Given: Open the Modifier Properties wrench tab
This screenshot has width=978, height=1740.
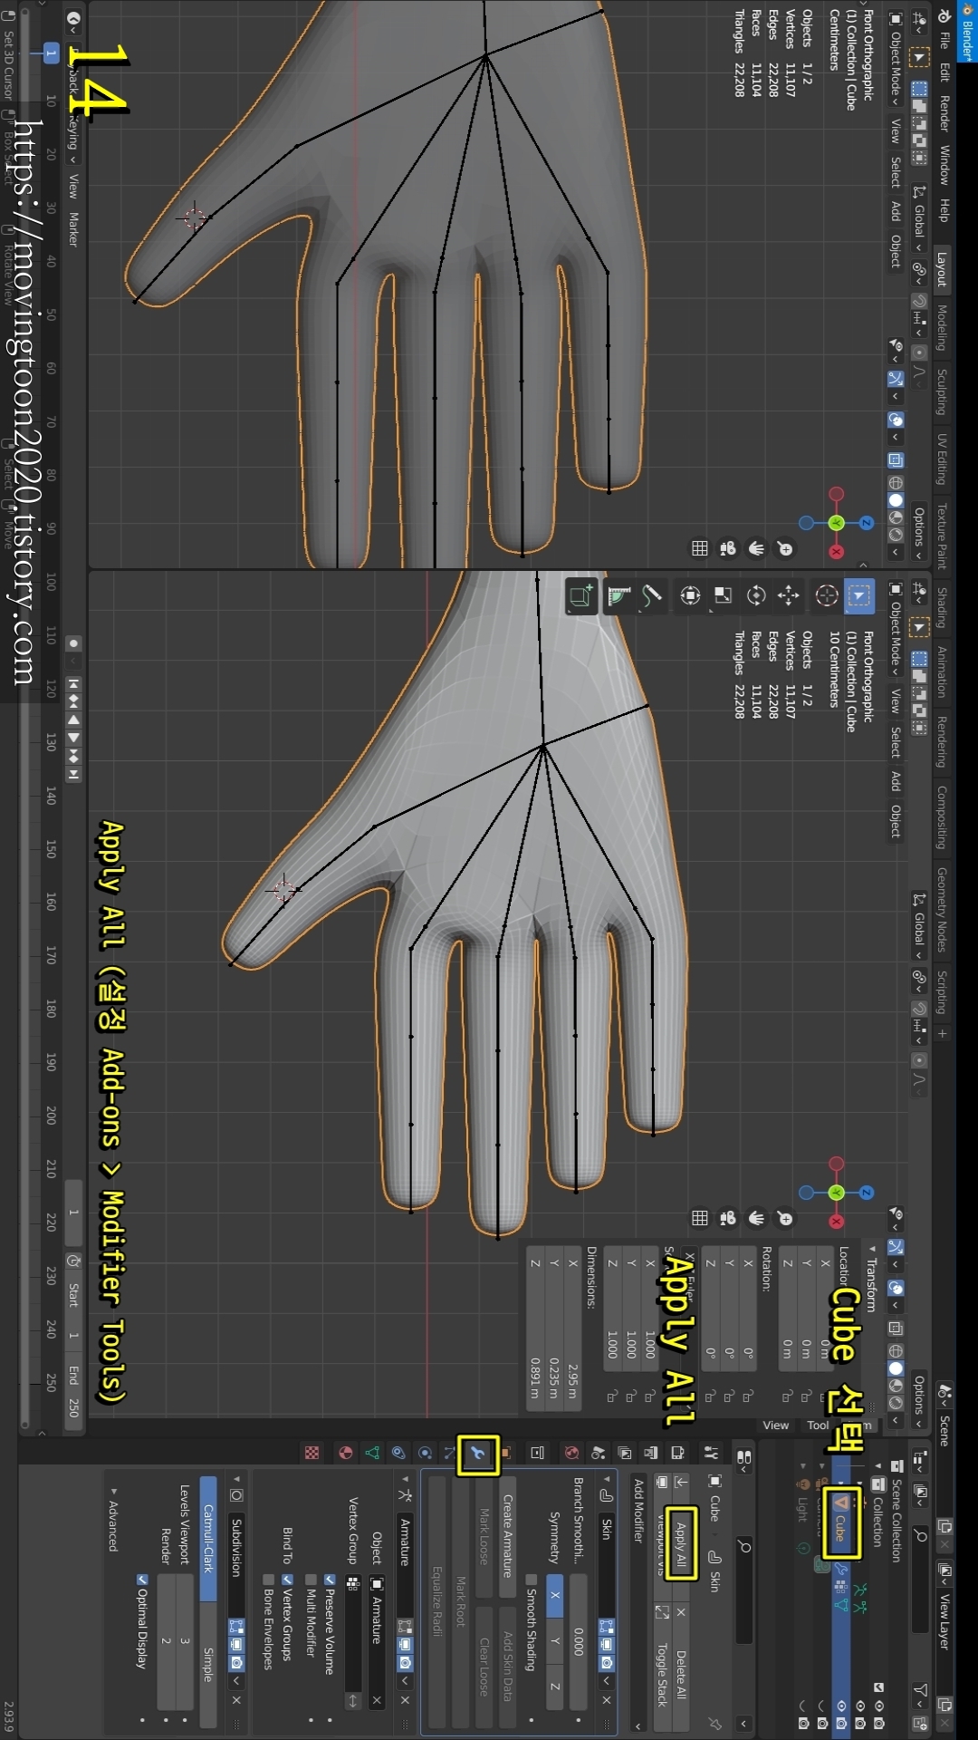Looking at the screenshot, I should click(477, 1454).
